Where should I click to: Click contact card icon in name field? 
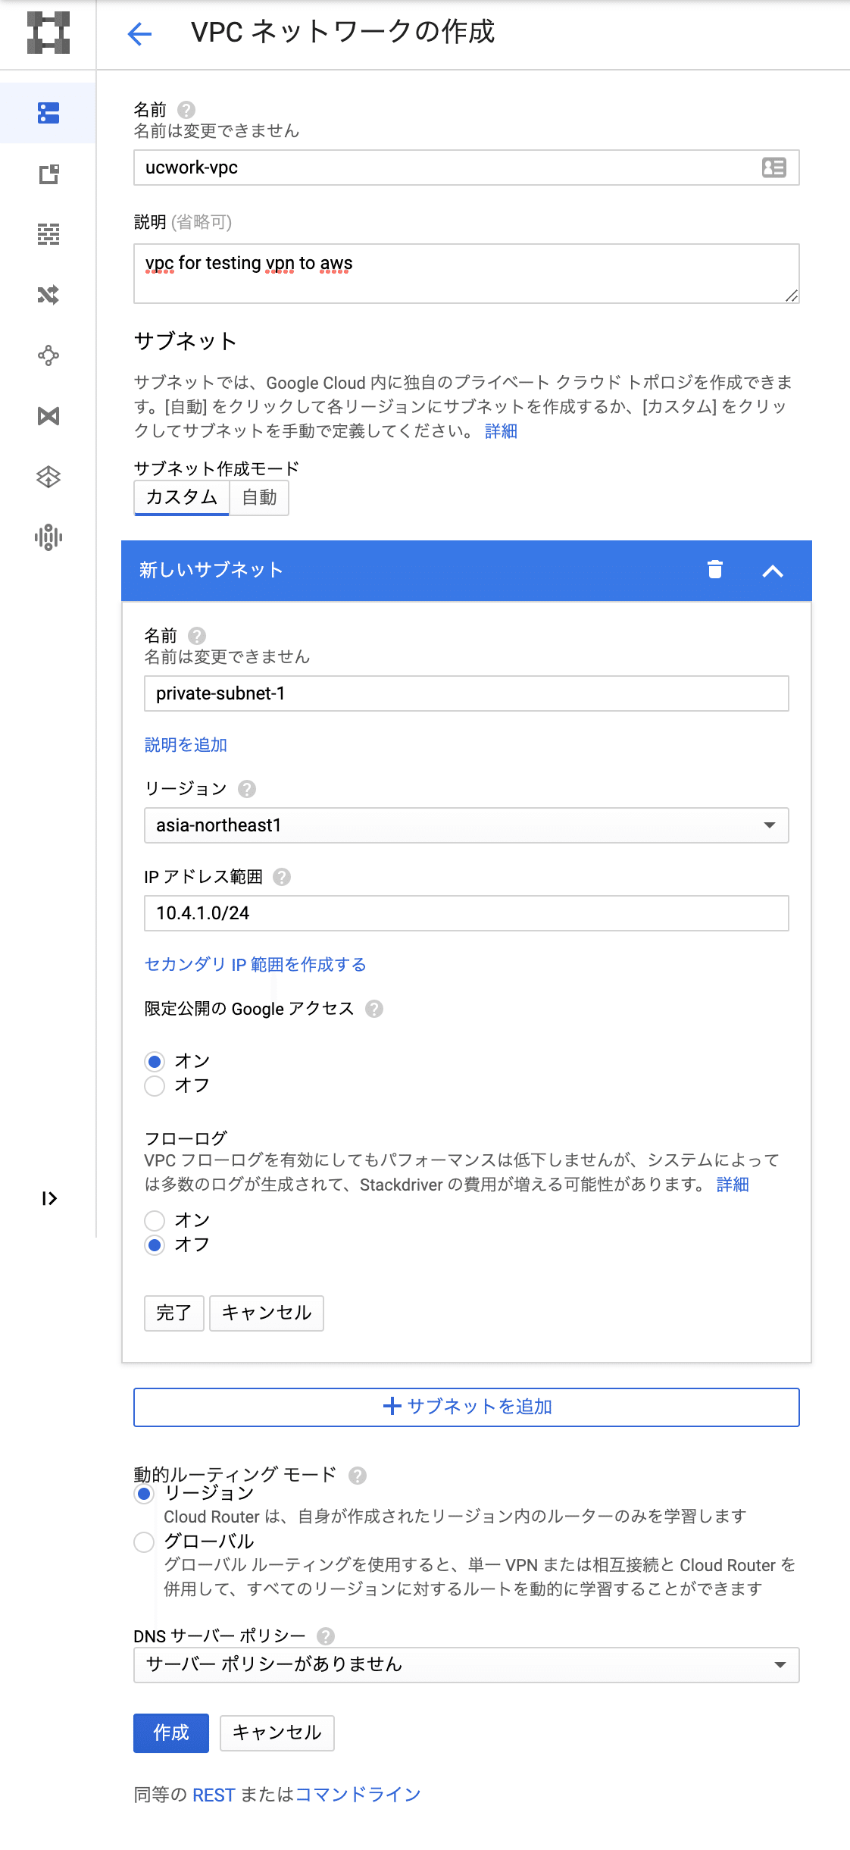pos(774,167)
